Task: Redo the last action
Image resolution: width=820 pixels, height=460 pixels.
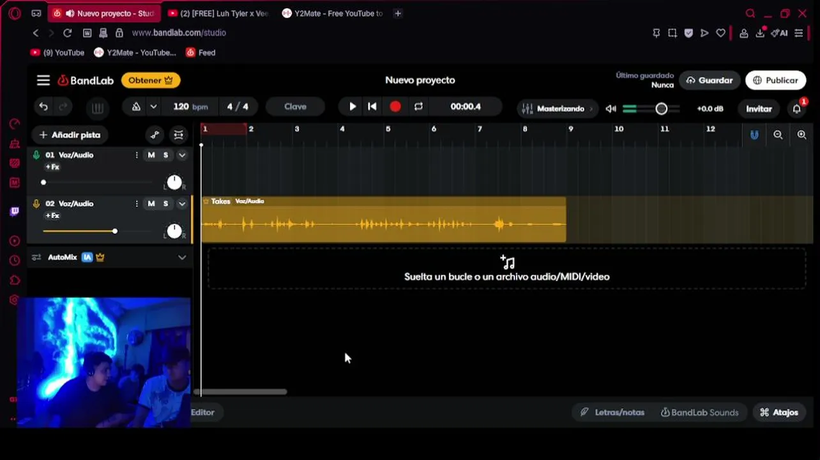Action: 63,107
